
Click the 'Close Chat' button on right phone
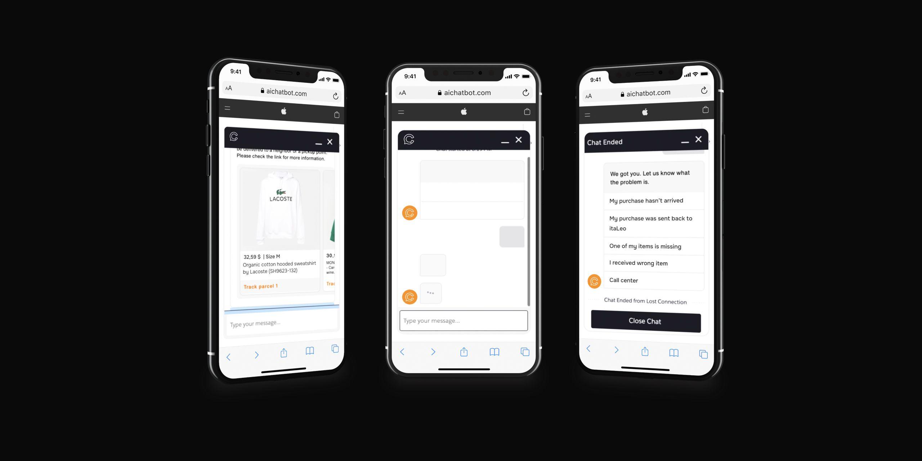pos(644,321)
